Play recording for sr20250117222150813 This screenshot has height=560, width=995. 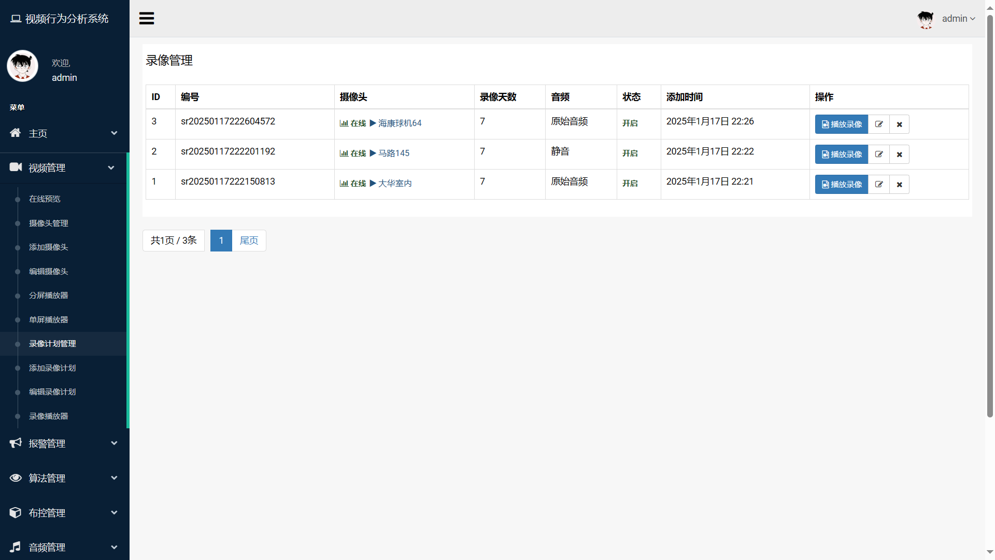pos(842,185)
